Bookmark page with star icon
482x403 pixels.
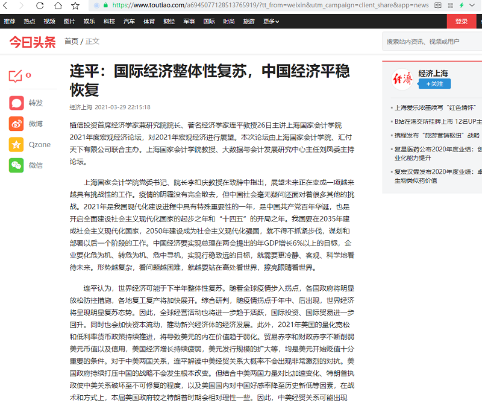75,5
